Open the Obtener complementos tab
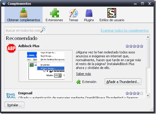 tap(24, 15)
